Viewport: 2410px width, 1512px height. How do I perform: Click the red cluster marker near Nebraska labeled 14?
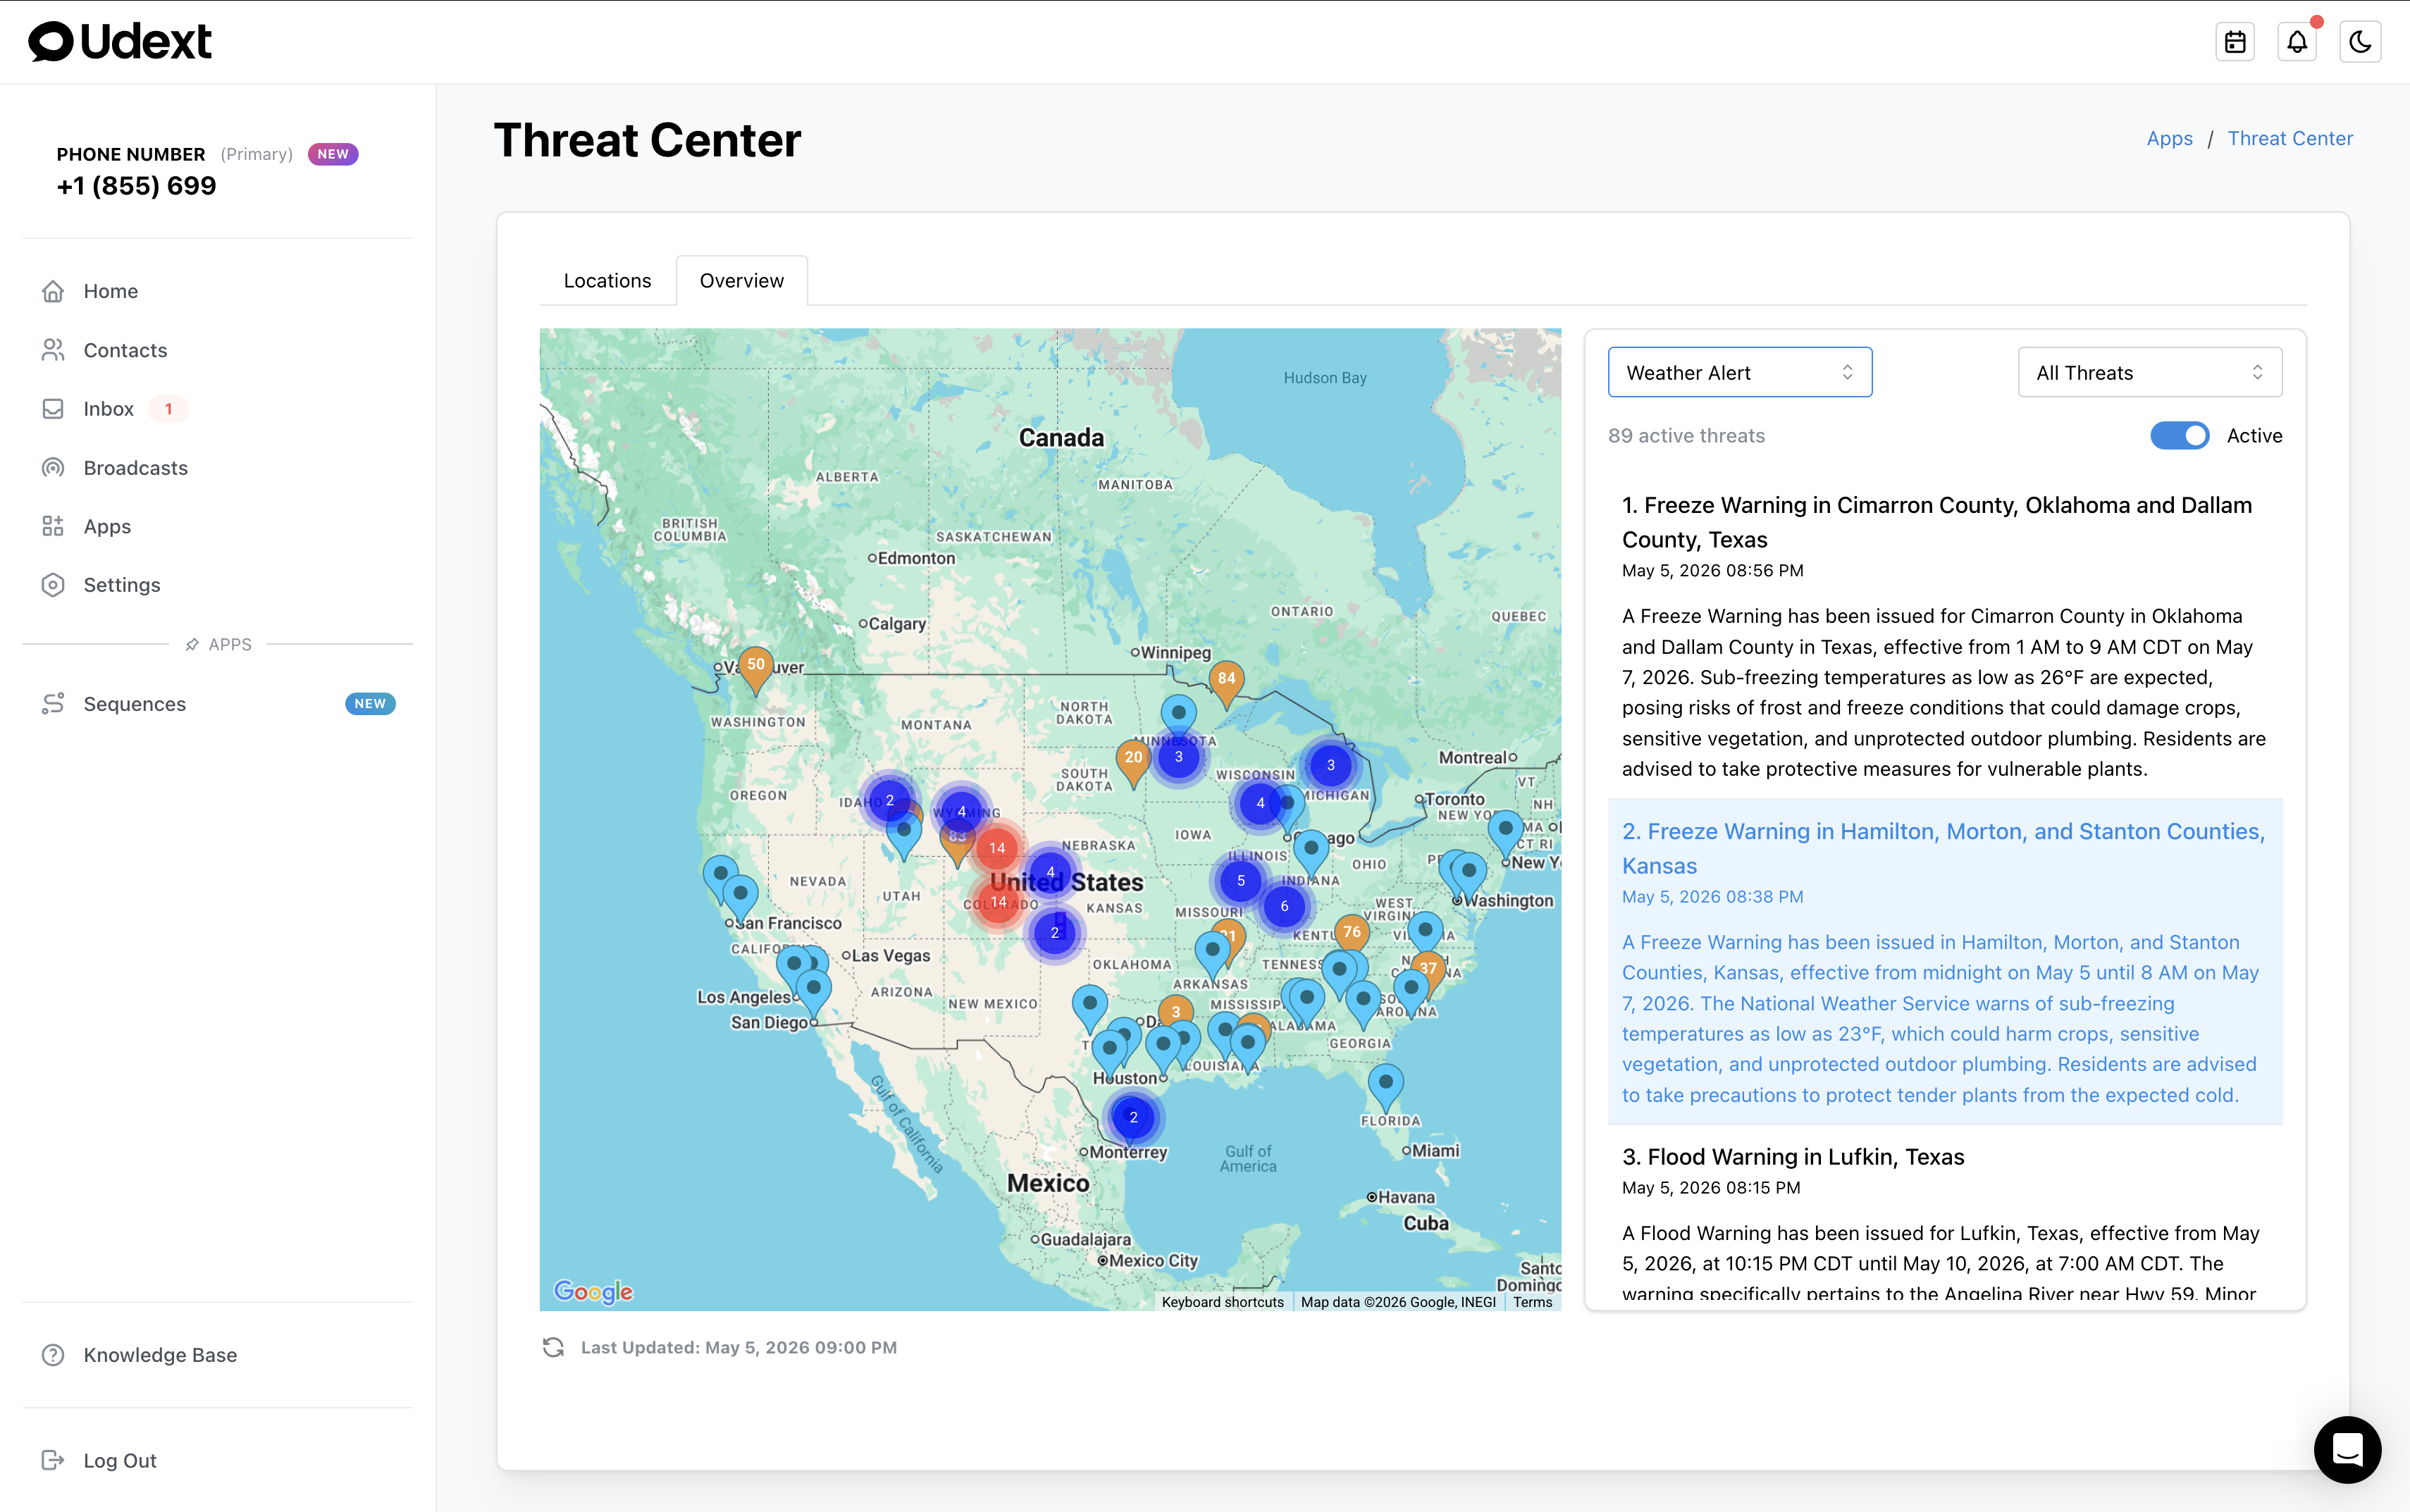997,848
